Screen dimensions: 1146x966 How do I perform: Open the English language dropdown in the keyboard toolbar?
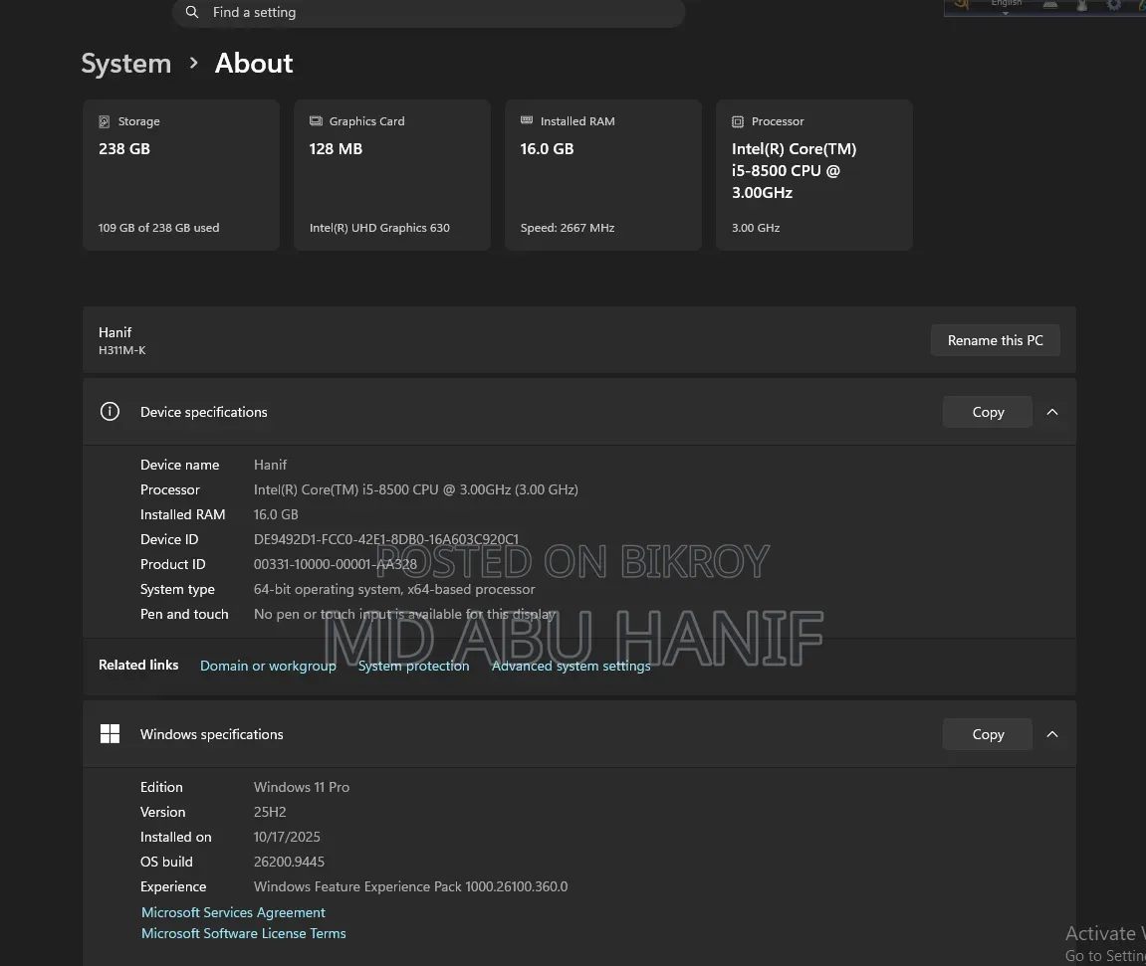point(1006,6)
